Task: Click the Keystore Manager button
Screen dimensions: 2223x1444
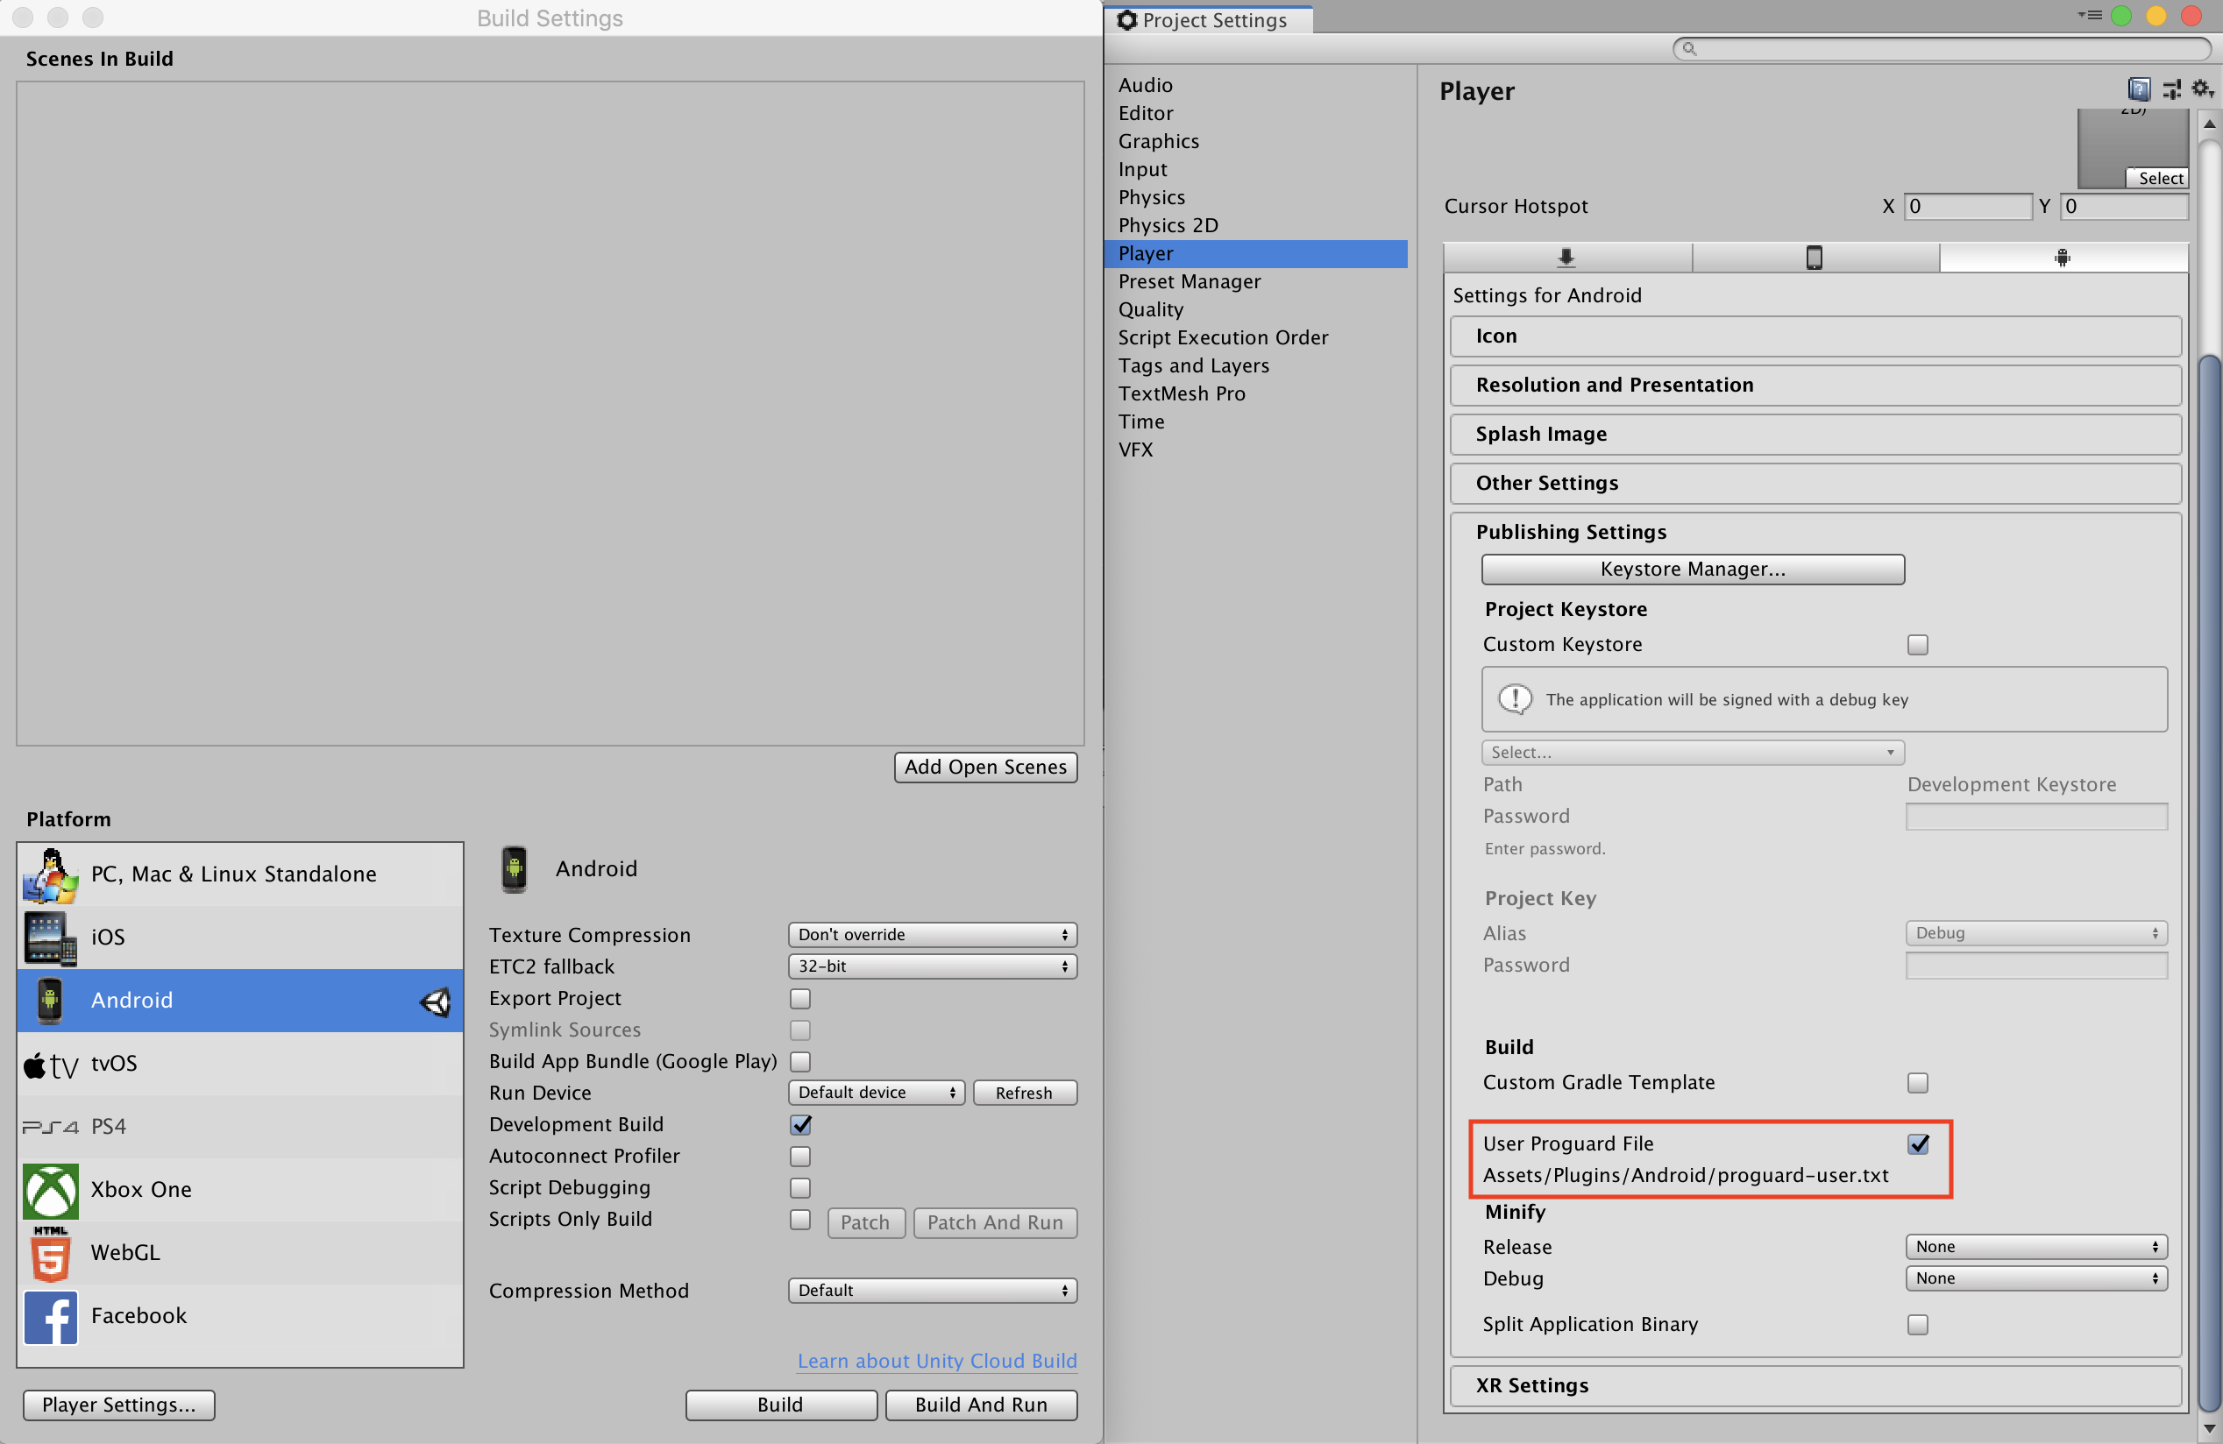Action: click(1690, 570)
